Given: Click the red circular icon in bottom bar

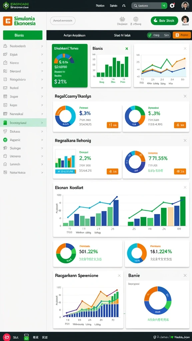Looking at the screenshot, I should (7, 337).
